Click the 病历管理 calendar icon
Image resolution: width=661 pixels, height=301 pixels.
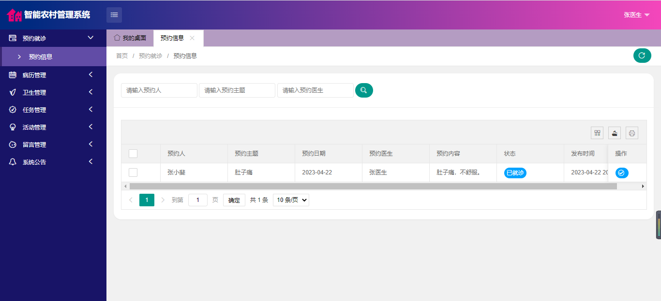13,75
